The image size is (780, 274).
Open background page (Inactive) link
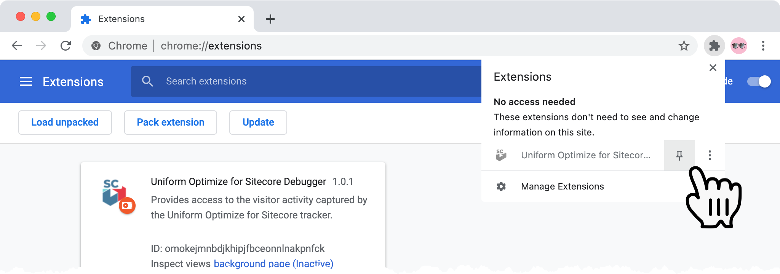[x=273, y=264]
